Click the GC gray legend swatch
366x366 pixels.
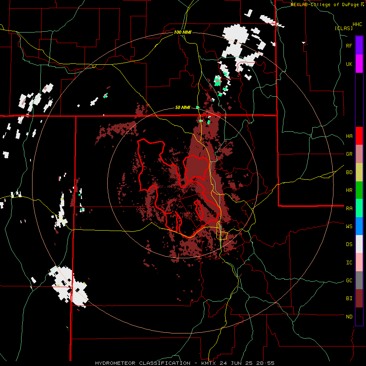tap(359, 280)
